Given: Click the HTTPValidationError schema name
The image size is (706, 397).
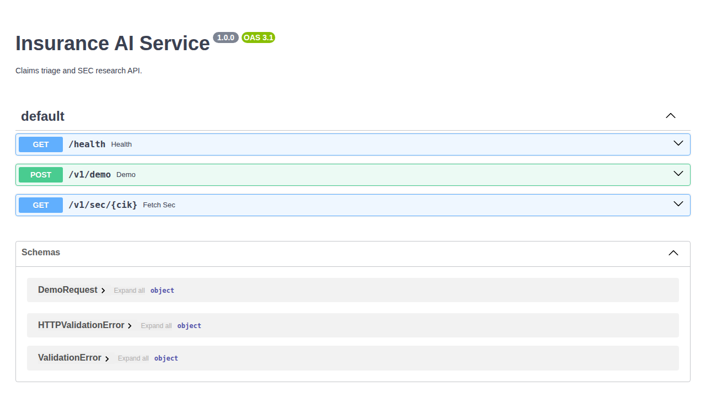Looking at the screenshot, I should coord(81,325).
